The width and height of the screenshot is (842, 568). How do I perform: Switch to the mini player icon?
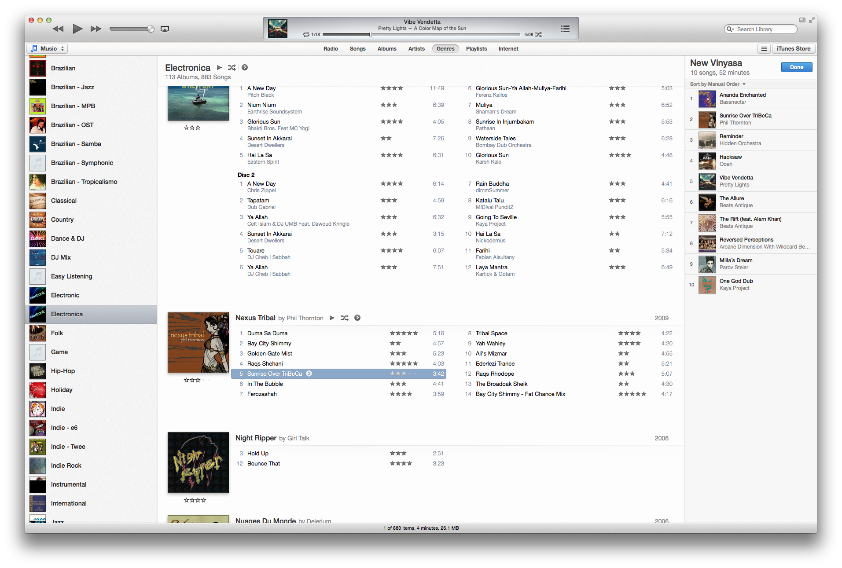click(802, 20)
